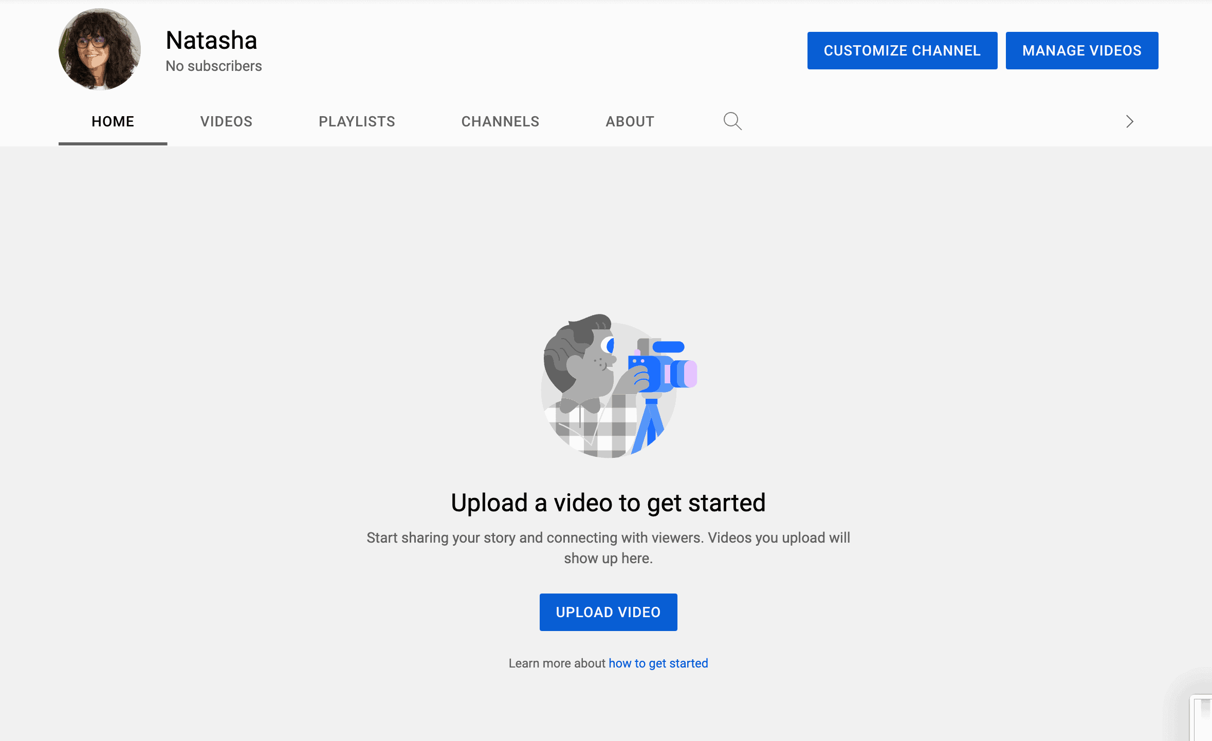
Task: Go to the Playlists tab
Action: point(357,122)
